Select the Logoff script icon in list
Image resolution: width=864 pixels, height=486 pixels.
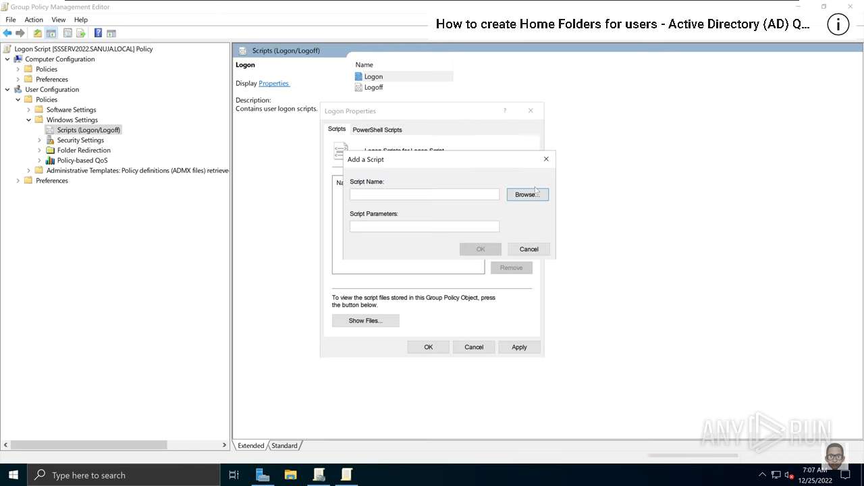[358, 87]
